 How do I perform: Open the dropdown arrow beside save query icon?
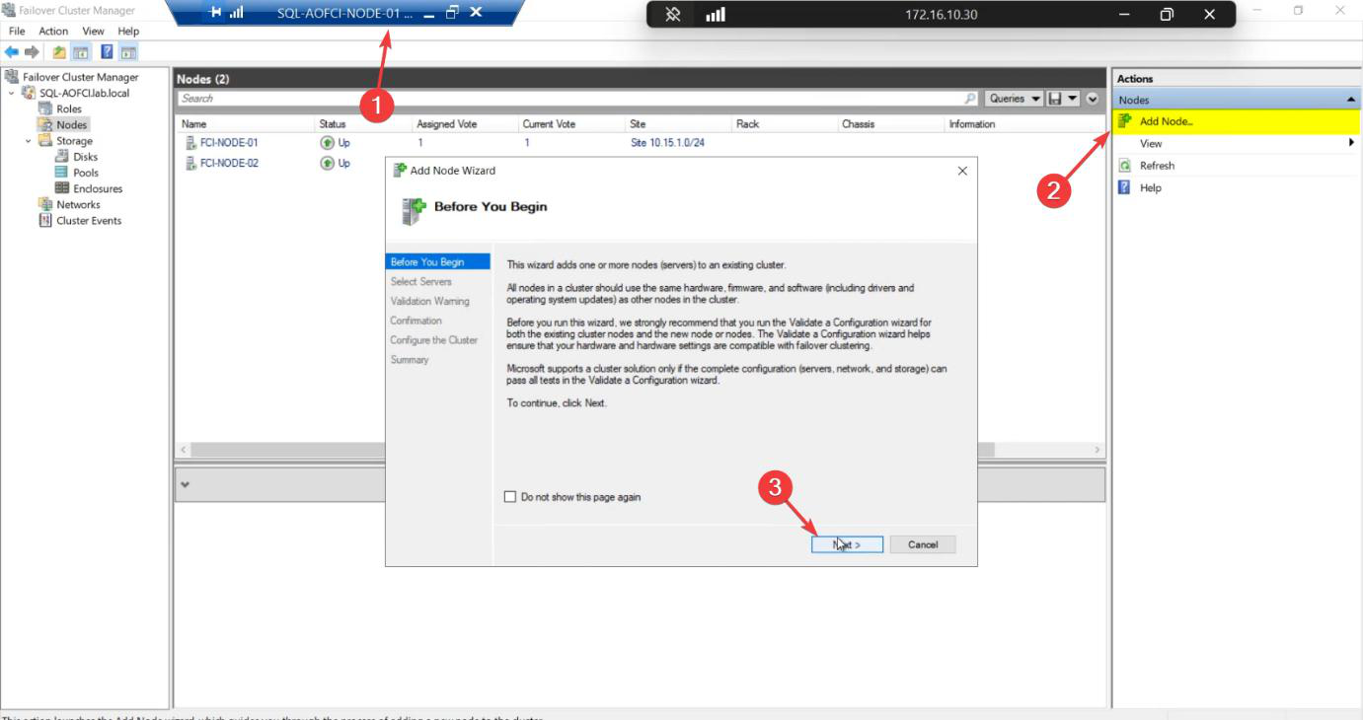point(1072,99)
